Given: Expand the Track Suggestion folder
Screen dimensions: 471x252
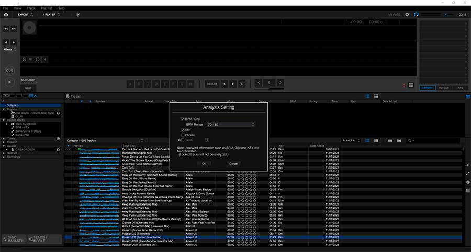Looking at the screenshot, I should 7,124.
